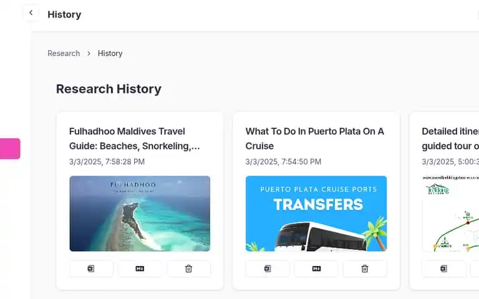Image resolution: width=479 pixels, height=299 pixels.
Task: Download Puerto Plata research as Markdown
Action: (x=316, y=268)
